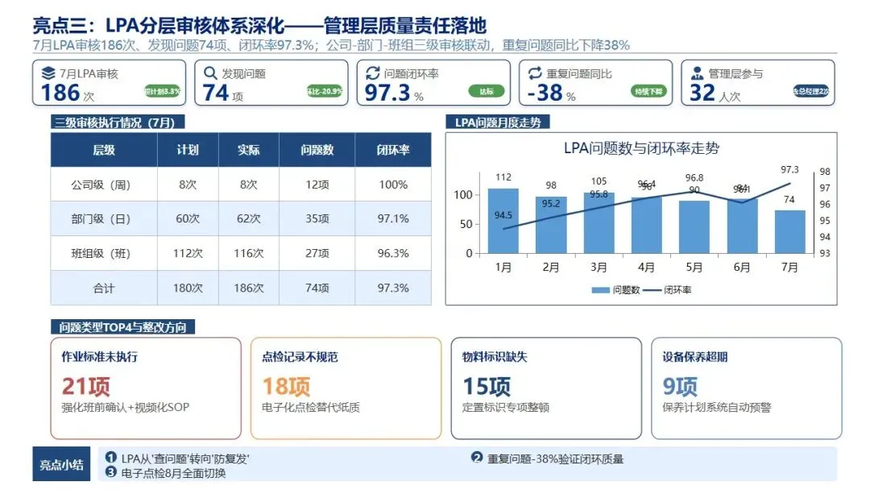Click the 97.3 value in the KPI card

point(387,93)
